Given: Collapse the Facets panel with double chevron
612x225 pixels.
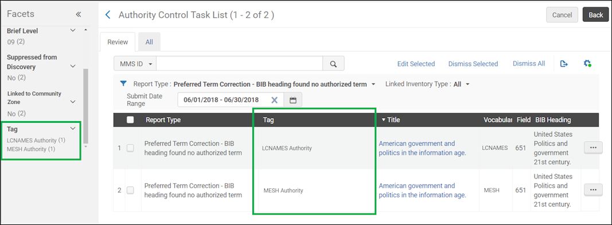Looking at the screenshot, I should pos(78,14).
